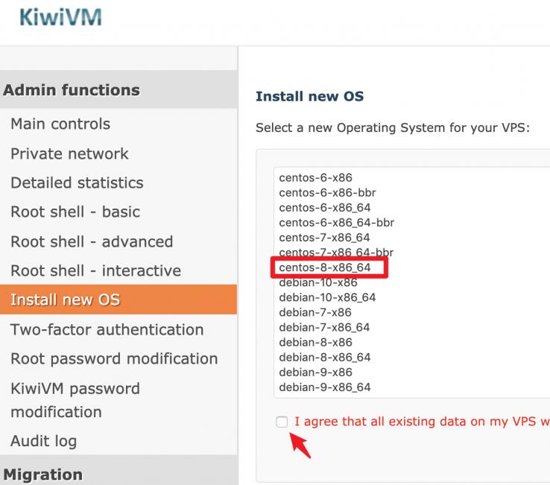This screenshot has width=550, height=485.
Task: Go to Private network section
Action: coord(69,153)
